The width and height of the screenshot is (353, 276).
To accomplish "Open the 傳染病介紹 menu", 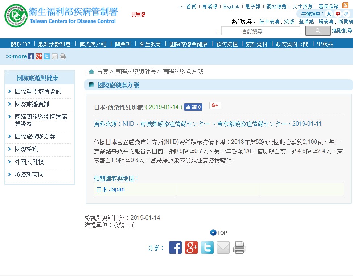I will [x=93, y=44].
